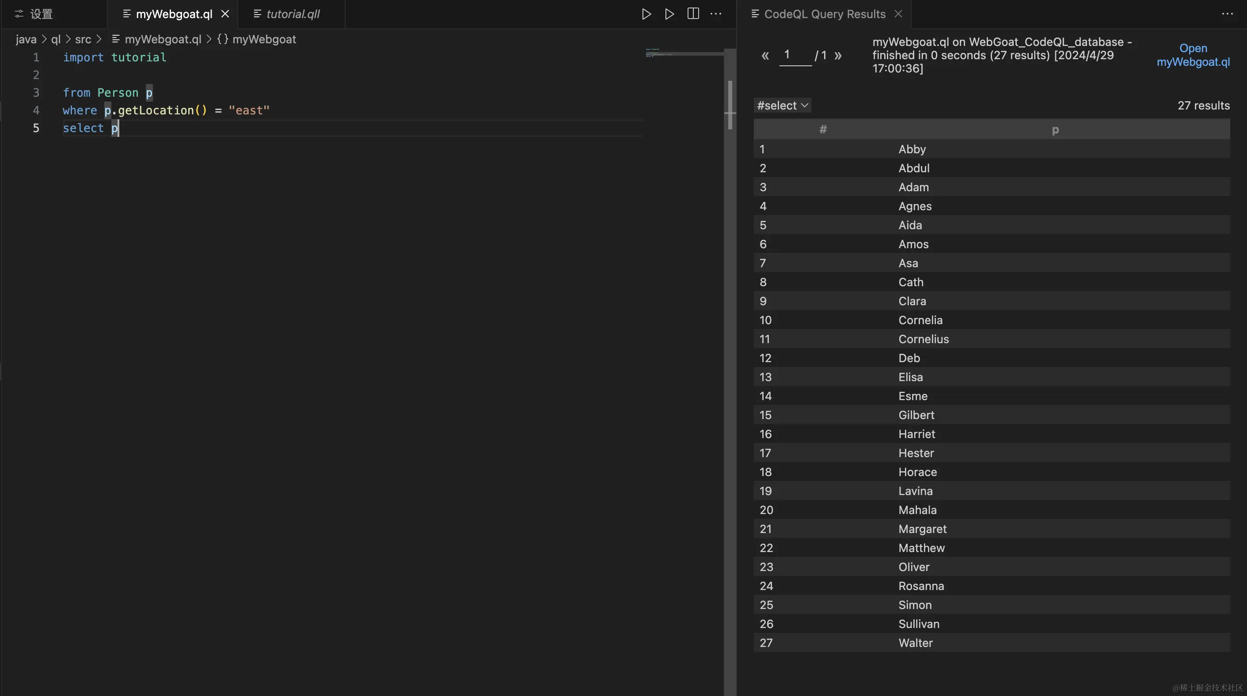The image size is (1247, 696).
Task: Switch to the tutorial.qll tab
Action: point(292,14)
